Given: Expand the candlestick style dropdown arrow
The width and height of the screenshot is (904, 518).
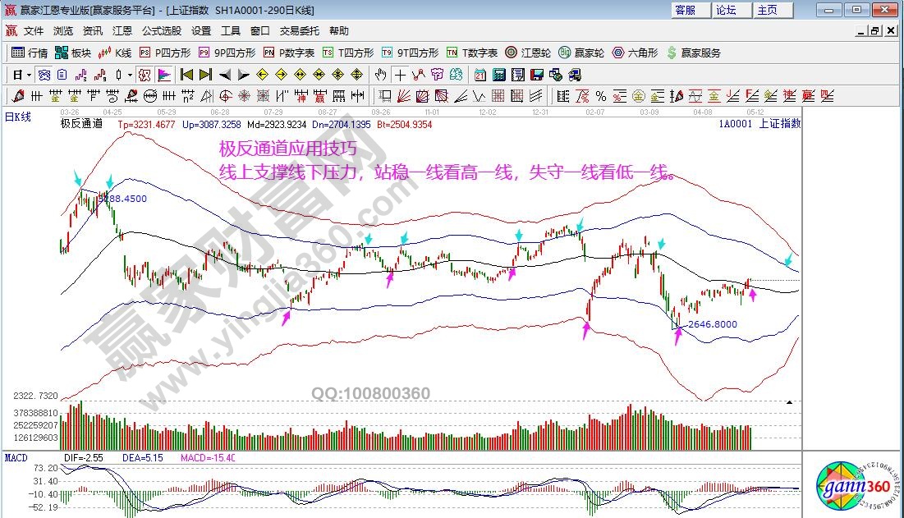Looking at the screenshot, I should pos(131,75).
